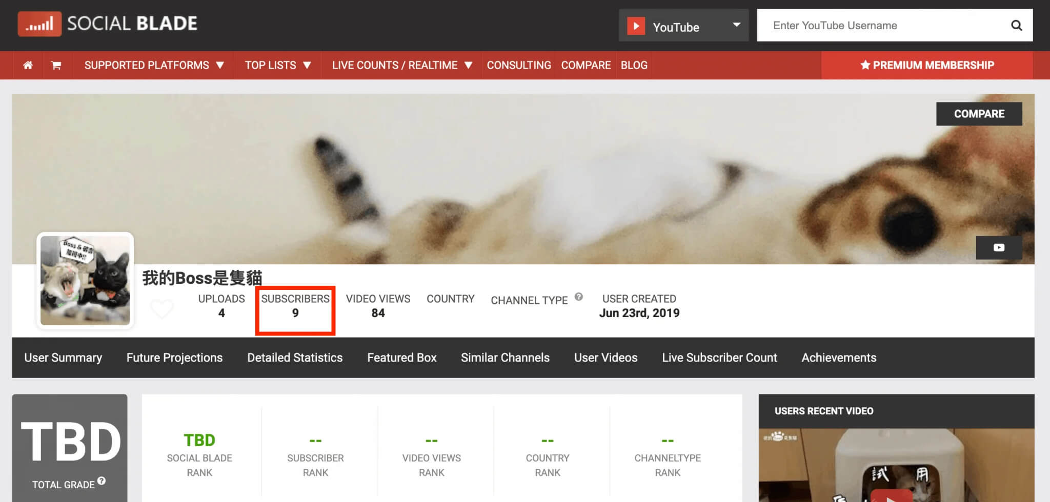This screenshot has width=1050, height=502.
Task: Click the search magnifier icon
Action: click(1016, 26)
